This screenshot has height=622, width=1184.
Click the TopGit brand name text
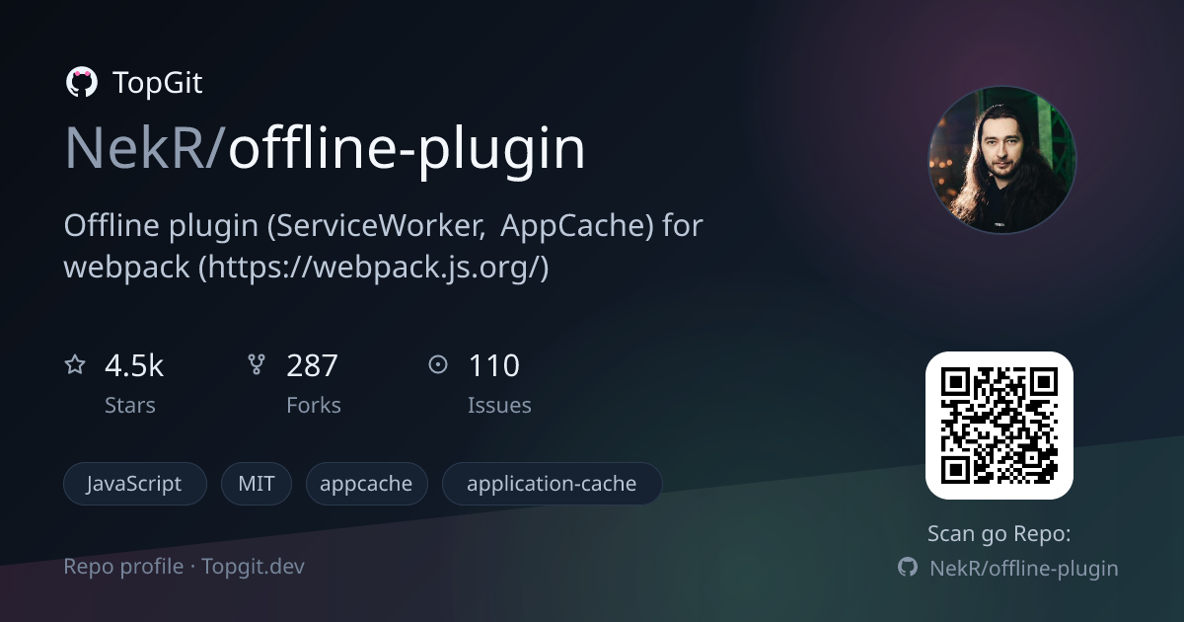pyautogui.click(x=158, y=83)
